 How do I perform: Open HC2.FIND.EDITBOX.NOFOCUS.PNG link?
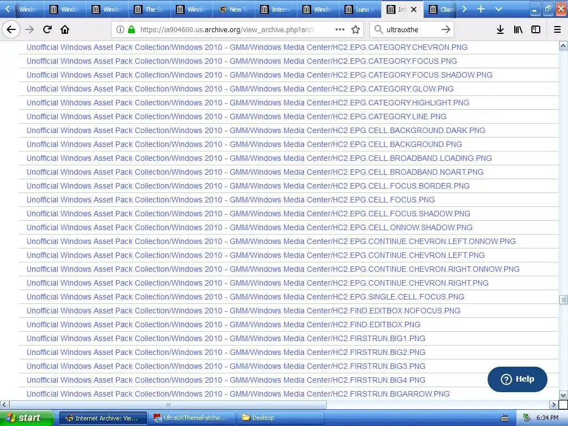point(244,311)
